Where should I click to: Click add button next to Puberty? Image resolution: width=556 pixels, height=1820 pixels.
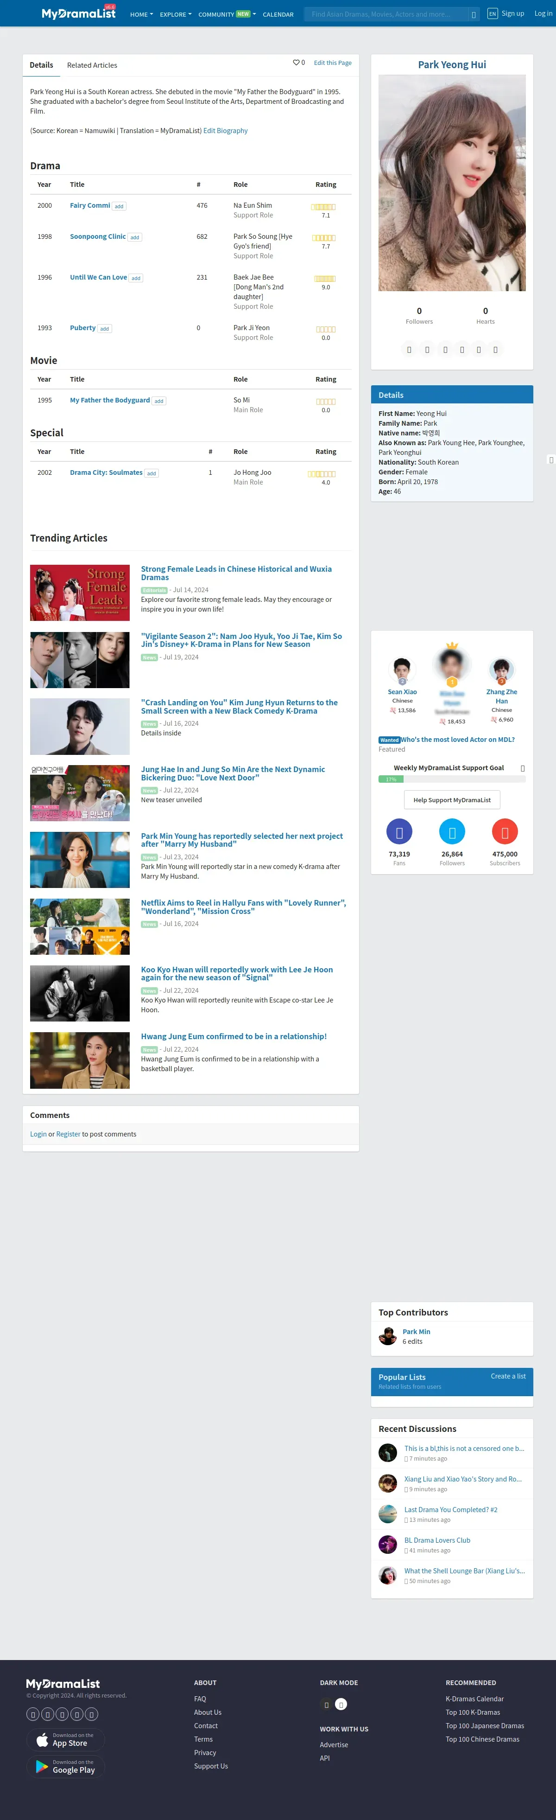coord(104,329)
